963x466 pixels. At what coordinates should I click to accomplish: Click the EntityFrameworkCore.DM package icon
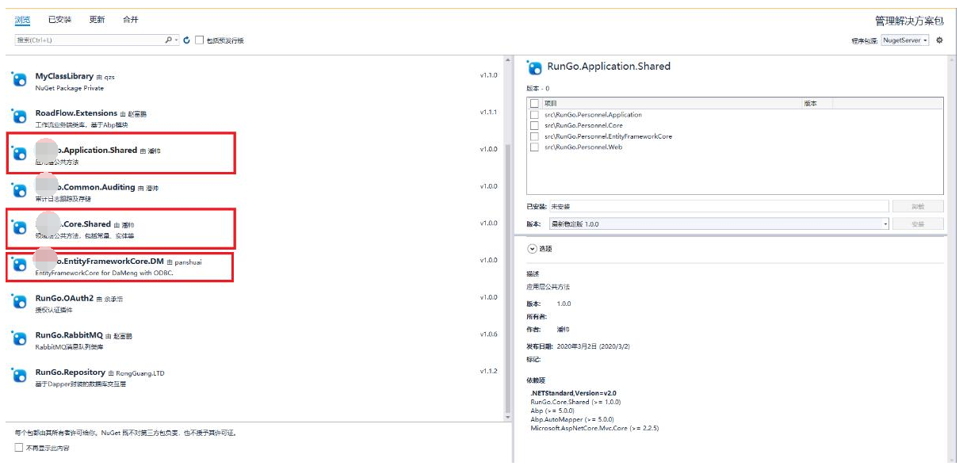19,264
